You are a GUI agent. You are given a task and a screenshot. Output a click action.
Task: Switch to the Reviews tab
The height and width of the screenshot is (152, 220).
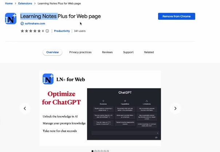107,52
